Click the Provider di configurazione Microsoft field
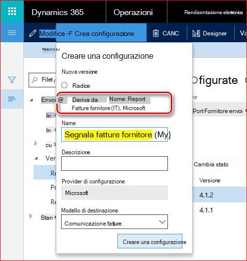 115,193
